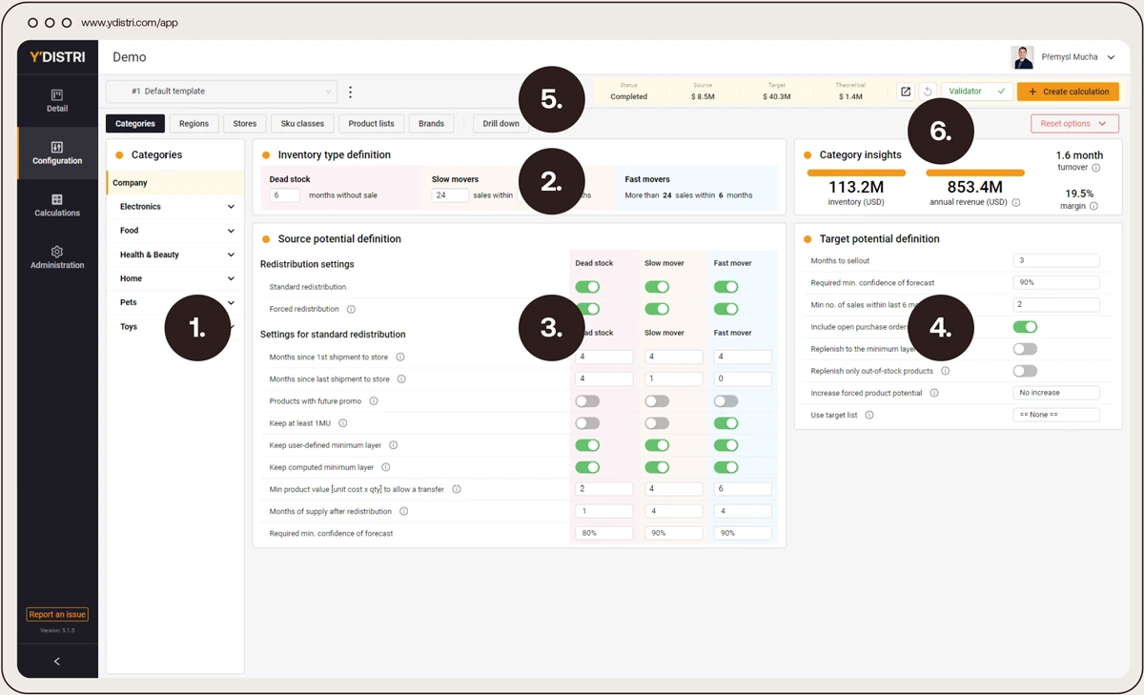This screenshot has height=695, width=1144.
Task: Switch to the Stores tab
Action: point(245,124)
